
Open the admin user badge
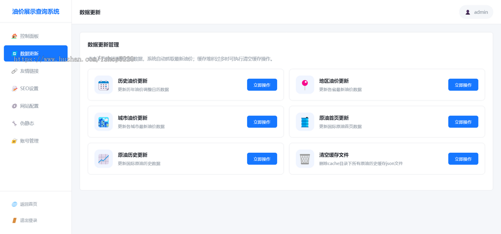(476, 12)
